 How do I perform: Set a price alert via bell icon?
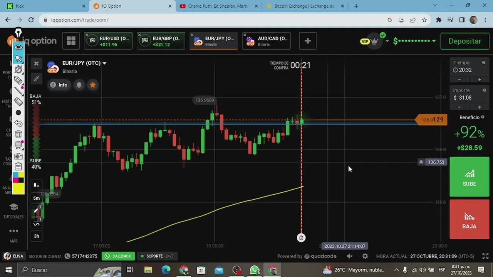(x=79, y=85)
